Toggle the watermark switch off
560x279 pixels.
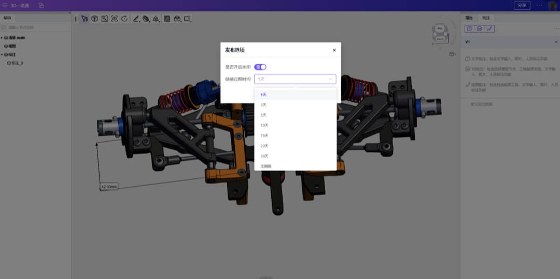coord(260,67)
